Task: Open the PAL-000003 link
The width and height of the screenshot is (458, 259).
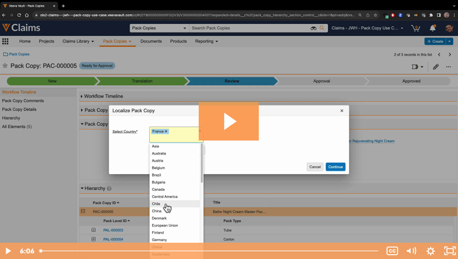Action: [113, 230]
